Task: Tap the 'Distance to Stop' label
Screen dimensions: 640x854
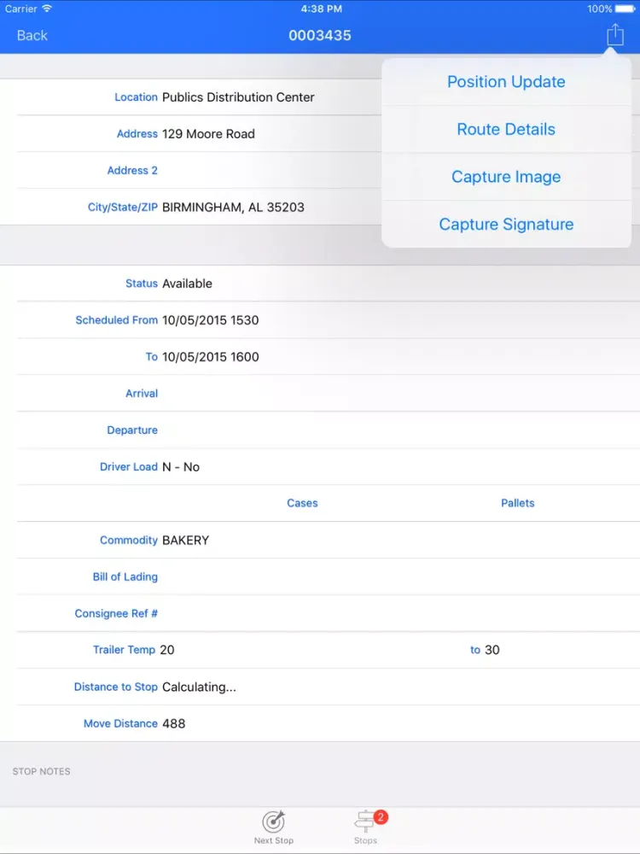Action: [116, 687]
